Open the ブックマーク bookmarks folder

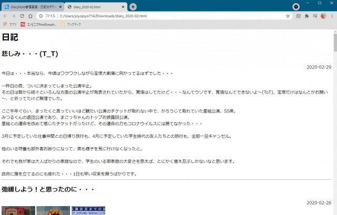pyautogui.click(x=71, y=25)
